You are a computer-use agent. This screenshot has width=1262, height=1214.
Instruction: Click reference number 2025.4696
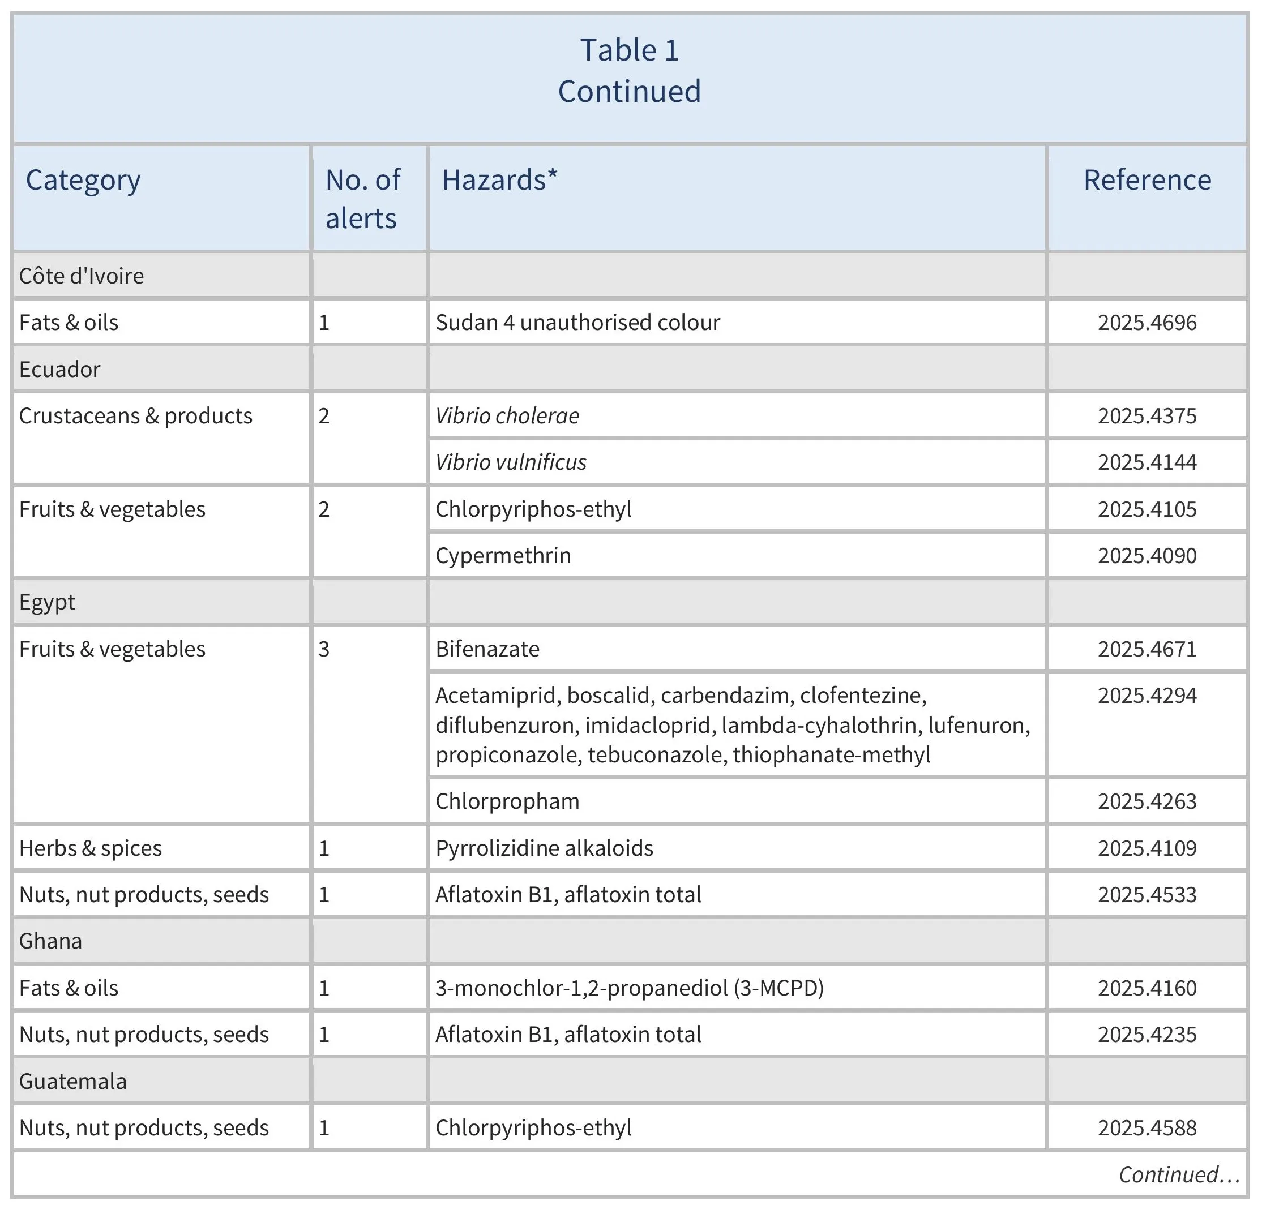[x=1146, y=322]
